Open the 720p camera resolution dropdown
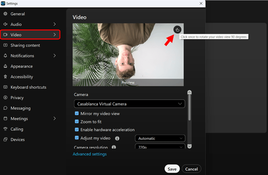268x175 pixels. pyautogui.click(x=160, y=147)
